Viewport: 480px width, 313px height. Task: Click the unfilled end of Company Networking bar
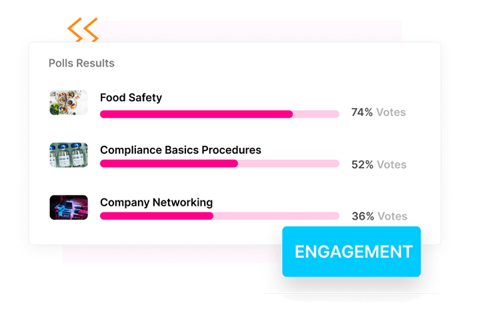click(x=276, y=216)
